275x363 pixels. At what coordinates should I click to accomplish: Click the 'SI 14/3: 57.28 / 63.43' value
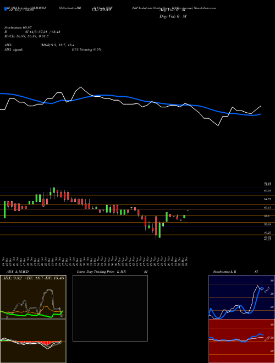(43, 32)
